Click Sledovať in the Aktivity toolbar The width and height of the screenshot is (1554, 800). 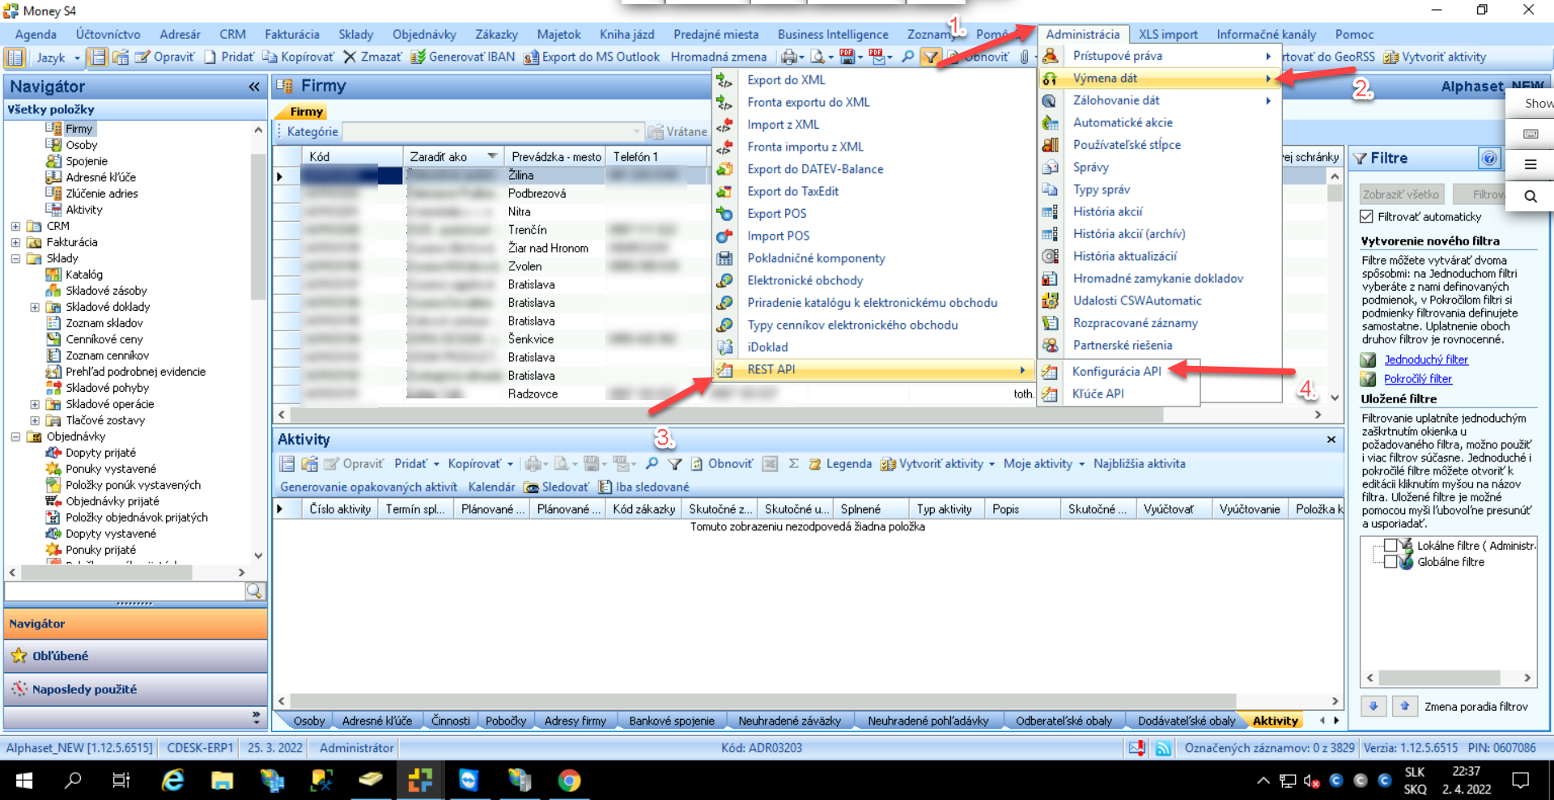pyautogui.click(x=557, y=487)
